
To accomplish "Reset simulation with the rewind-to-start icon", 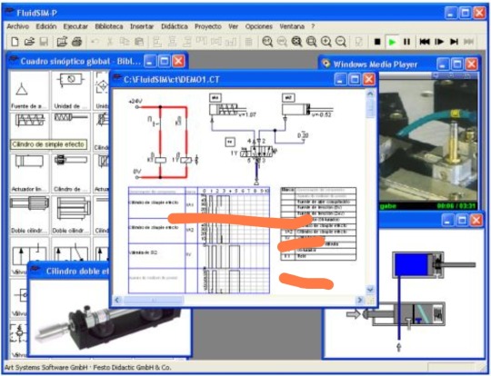I will coord(425,41).
